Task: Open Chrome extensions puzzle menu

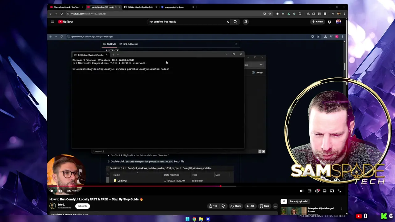Action: (x=300, y=14)
